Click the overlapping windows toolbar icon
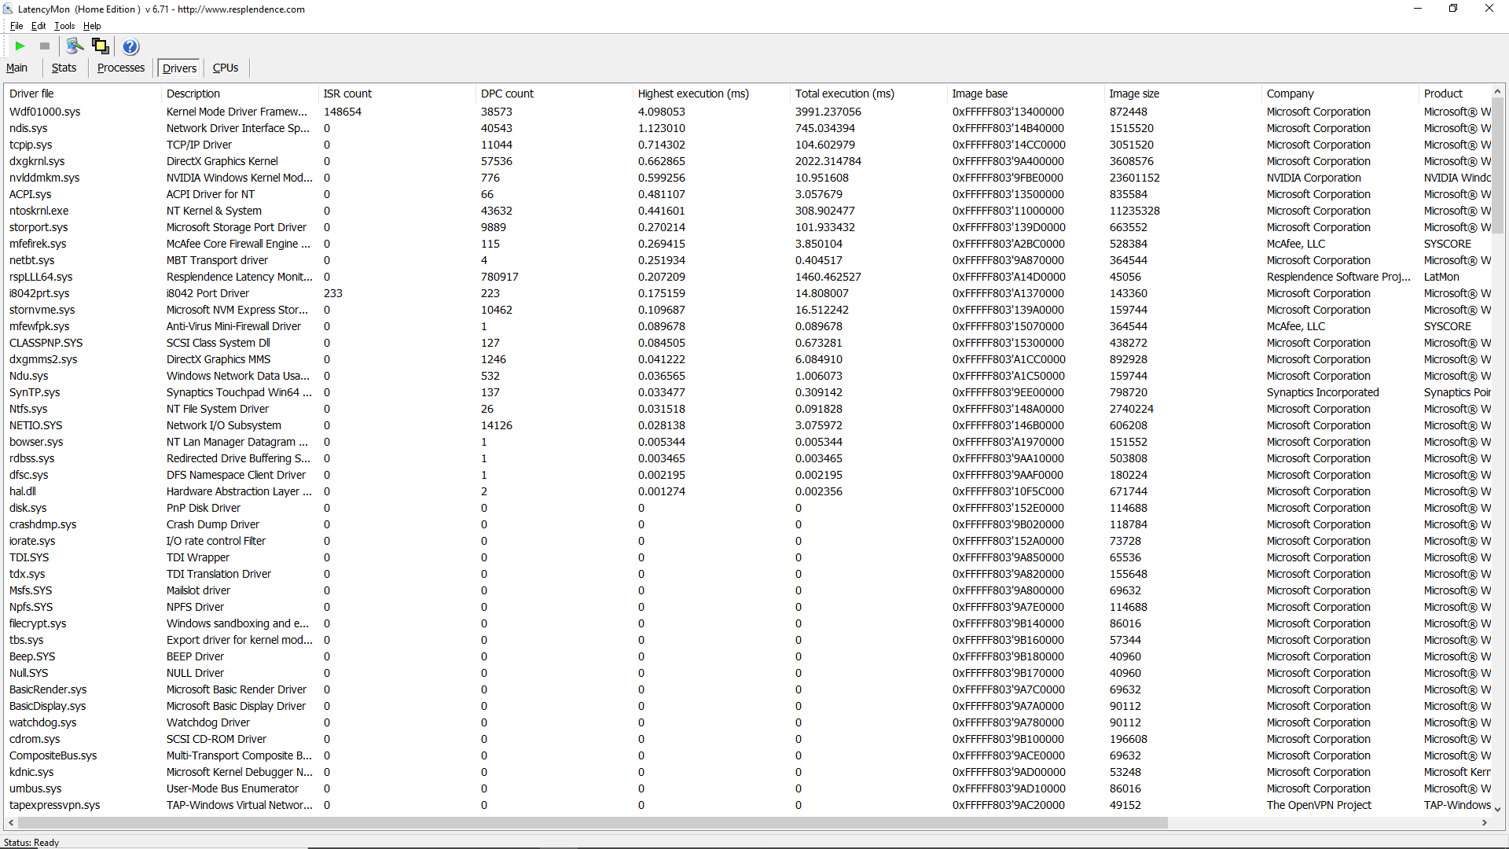Image resolution: width=1509 pixels, height=849 pixels. (x=101, y=46)
